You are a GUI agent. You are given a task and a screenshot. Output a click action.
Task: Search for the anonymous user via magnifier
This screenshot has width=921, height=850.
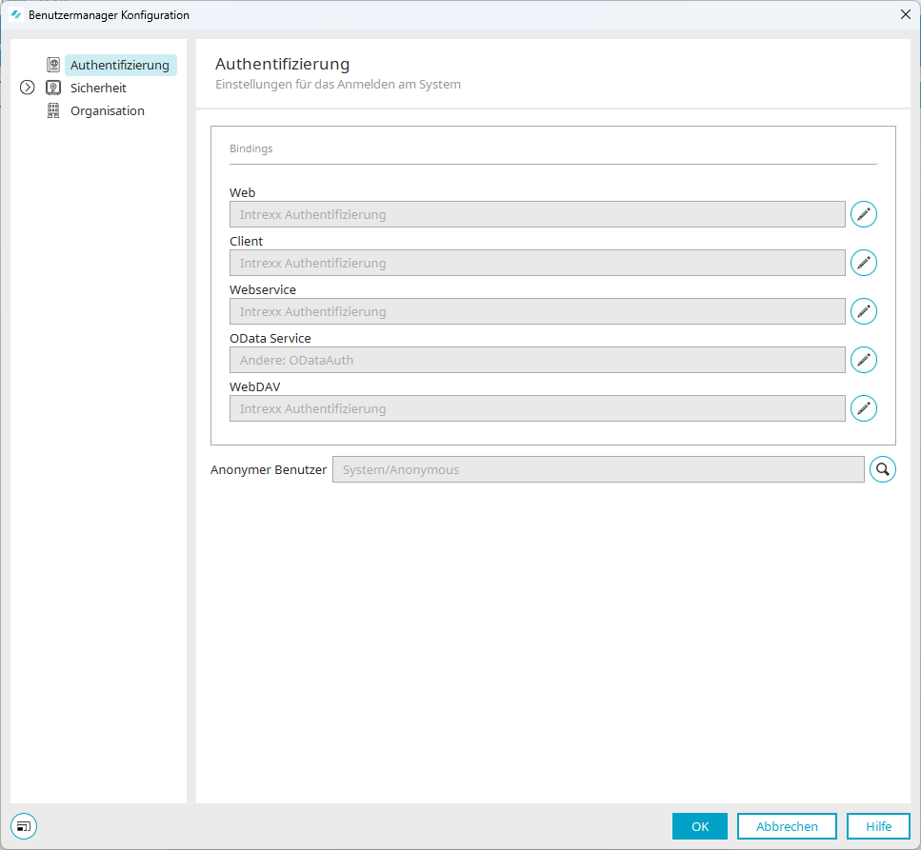coord(882,469)
